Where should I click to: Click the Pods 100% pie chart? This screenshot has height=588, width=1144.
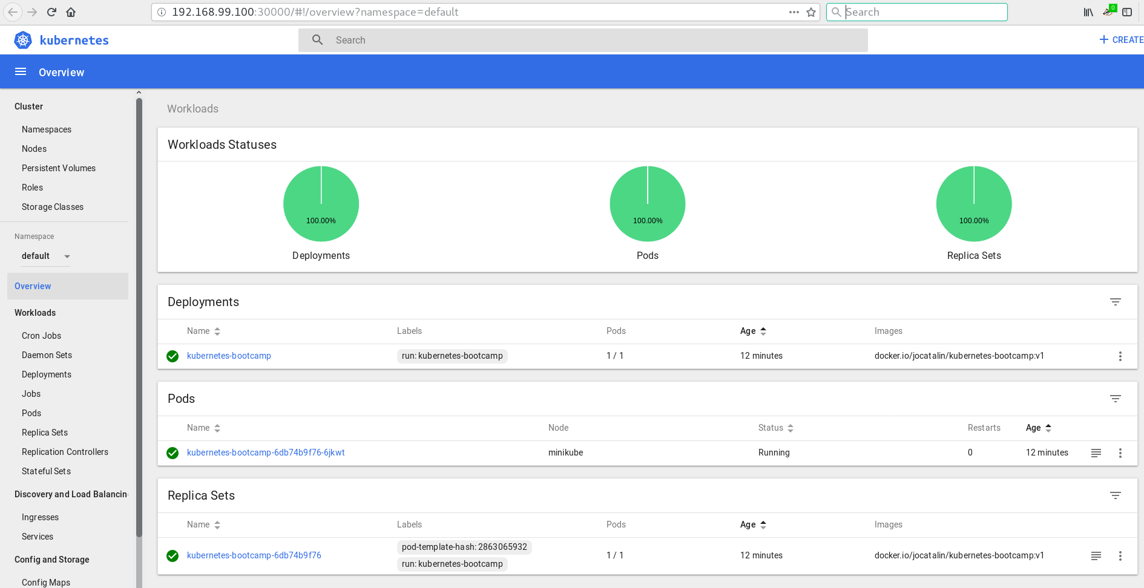(x=647, y=204)
